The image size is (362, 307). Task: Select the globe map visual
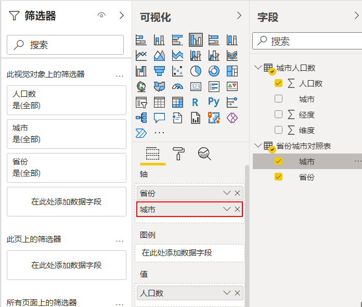pos(141,86)
